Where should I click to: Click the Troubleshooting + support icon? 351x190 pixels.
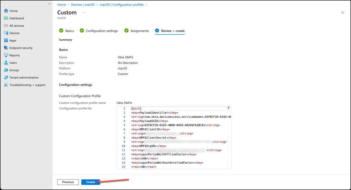(6, 85)
